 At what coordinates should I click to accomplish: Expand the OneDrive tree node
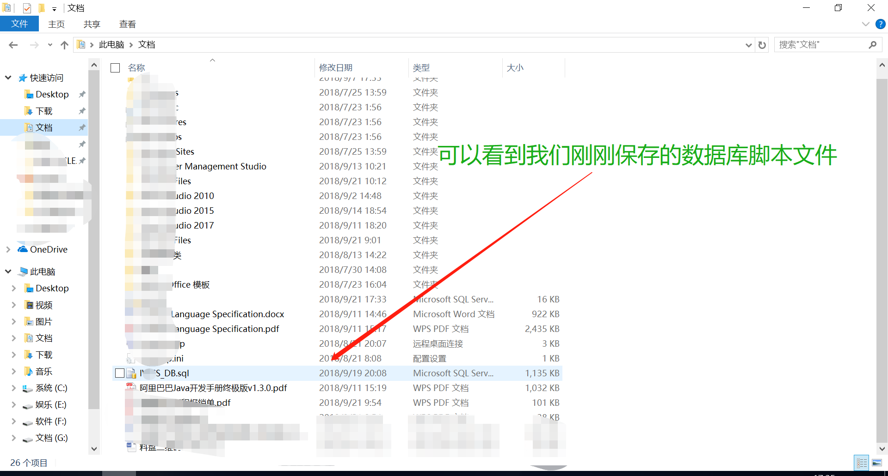8,249
